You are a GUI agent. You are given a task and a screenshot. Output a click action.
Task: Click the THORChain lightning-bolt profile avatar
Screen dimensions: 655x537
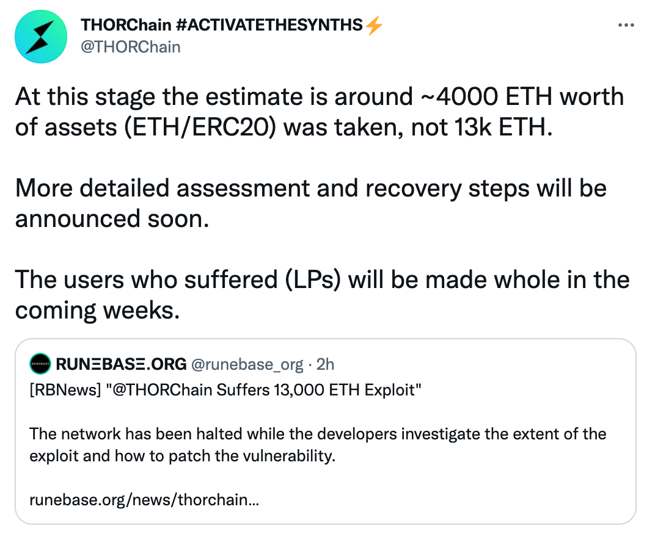[41, 37]
